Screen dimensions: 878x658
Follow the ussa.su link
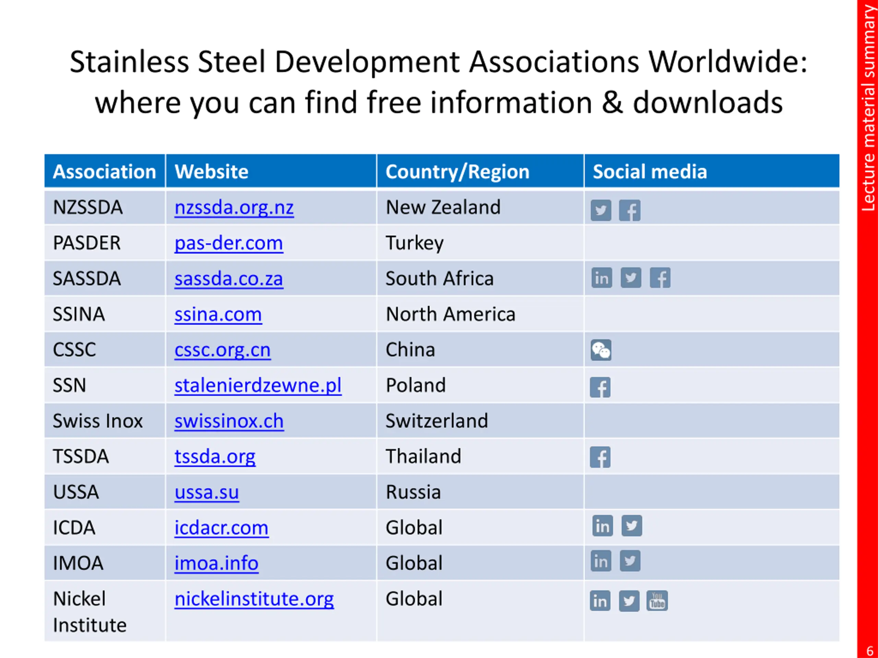[x=207, y=492]
